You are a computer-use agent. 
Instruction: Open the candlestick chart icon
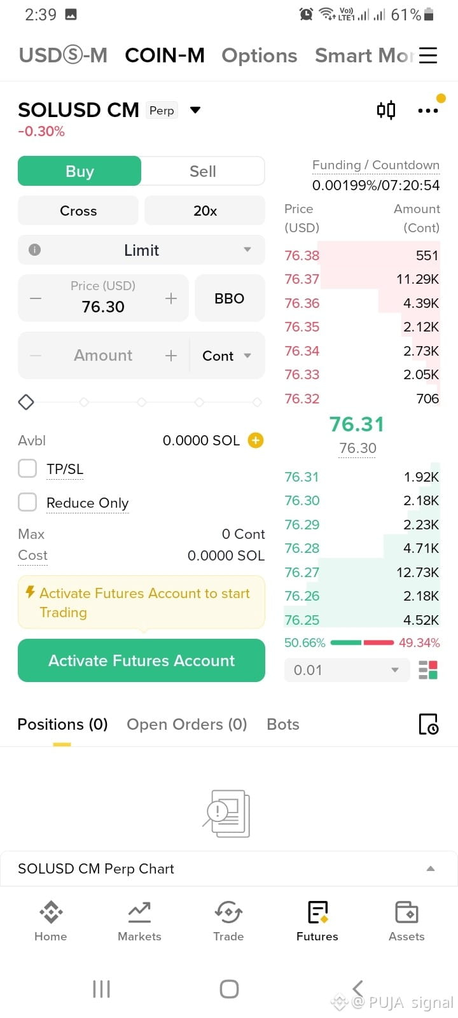386,110
